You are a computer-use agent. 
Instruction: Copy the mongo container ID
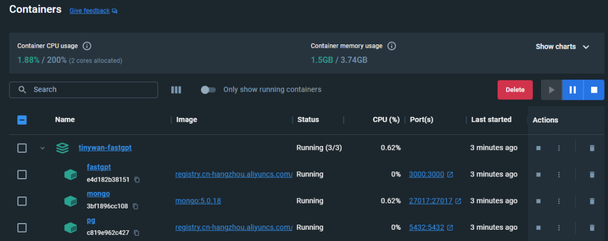(135, 206)
